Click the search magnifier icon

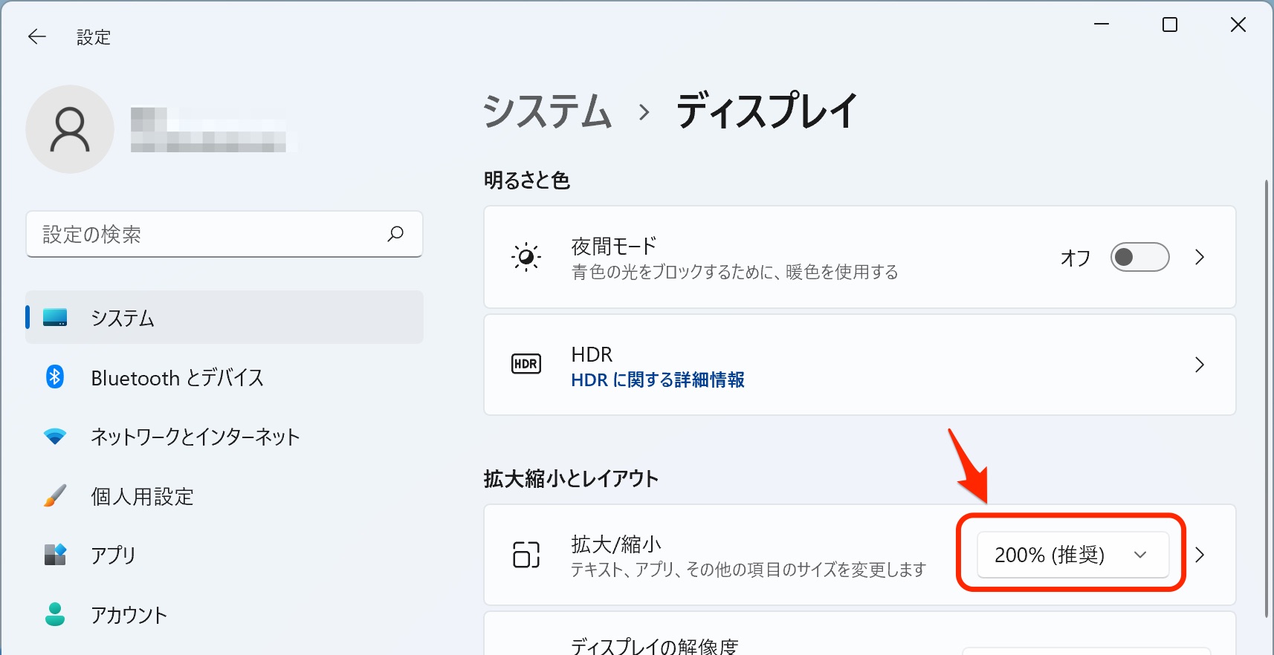click(395, 234)
